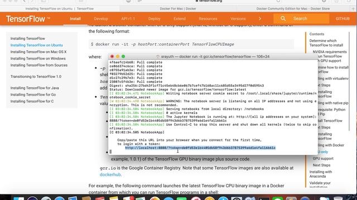Switch to Docker Community Edition browser tab
This screenshot has height=200, width=357.
(x=293, y=9)
